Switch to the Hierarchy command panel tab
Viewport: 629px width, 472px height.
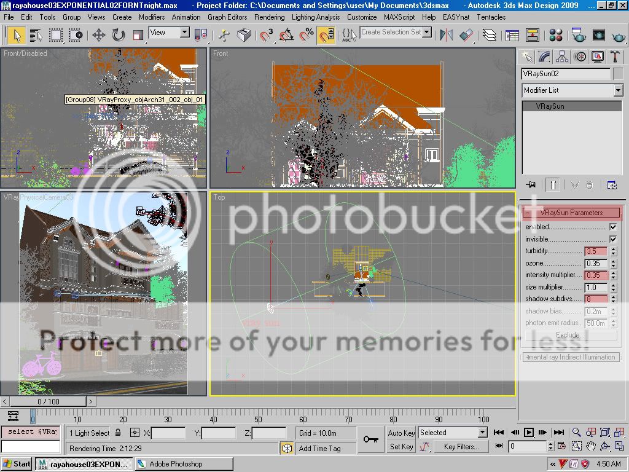pyautogui.click(x=561, y=57)
